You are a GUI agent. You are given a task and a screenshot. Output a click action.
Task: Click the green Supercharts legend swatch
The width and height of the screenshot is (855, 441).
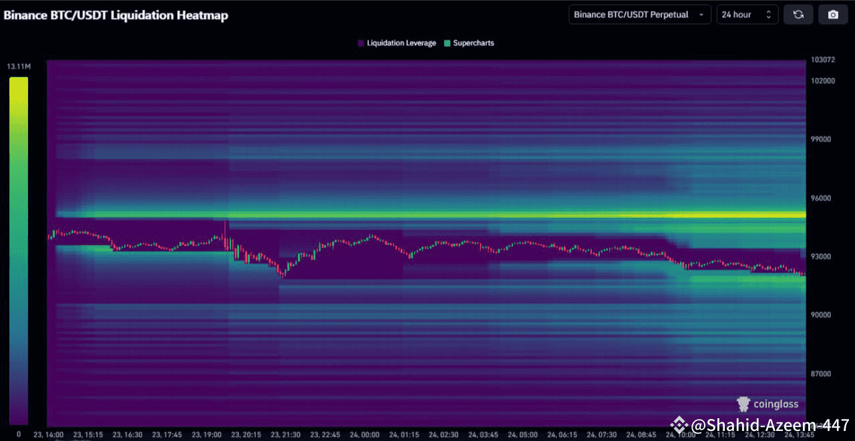coord(447,43)
